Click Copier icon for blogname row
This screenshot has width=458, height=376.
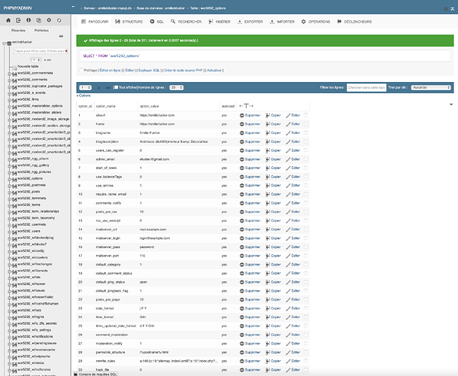[268, 133]
